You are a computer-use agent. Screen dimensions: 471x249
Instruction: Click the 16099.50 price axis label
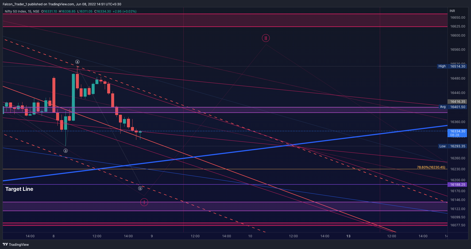point(458,217)
